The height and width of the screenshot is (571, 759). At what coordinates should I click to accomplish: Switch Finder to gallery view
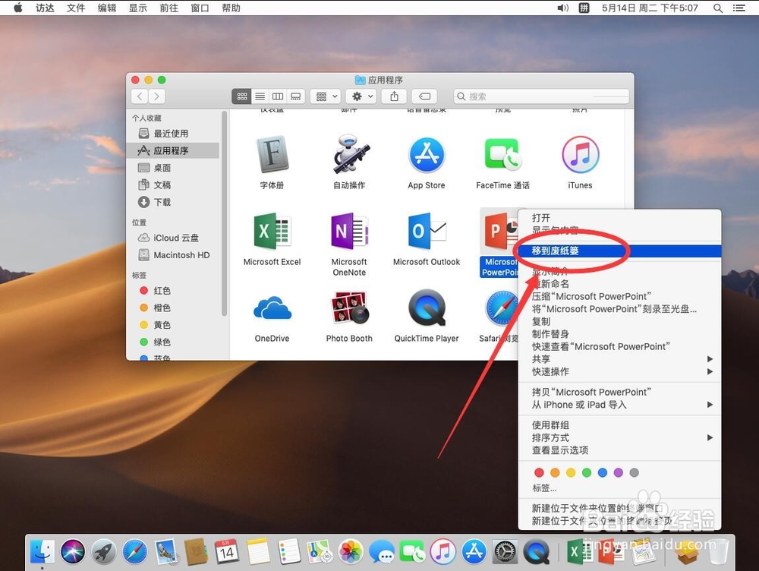click(296, 96)
